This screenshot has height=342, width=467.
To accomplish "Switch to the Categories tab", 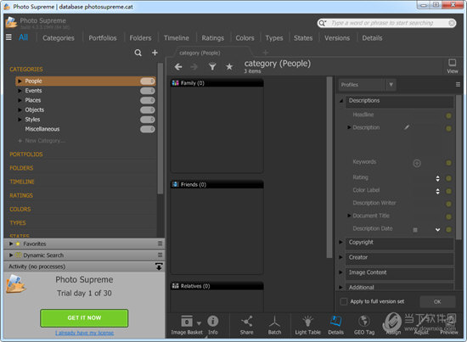I will [59, 38].
